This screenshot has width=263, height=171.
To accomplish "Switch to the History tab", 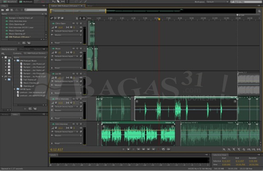I will point(5,115).
